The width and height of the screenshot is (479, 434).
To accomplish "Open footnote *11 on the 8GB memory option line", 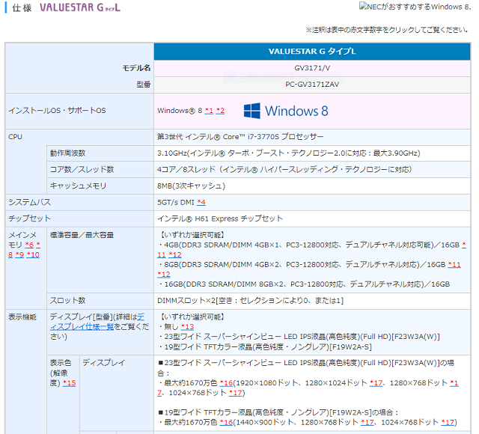I will point(454,264).
